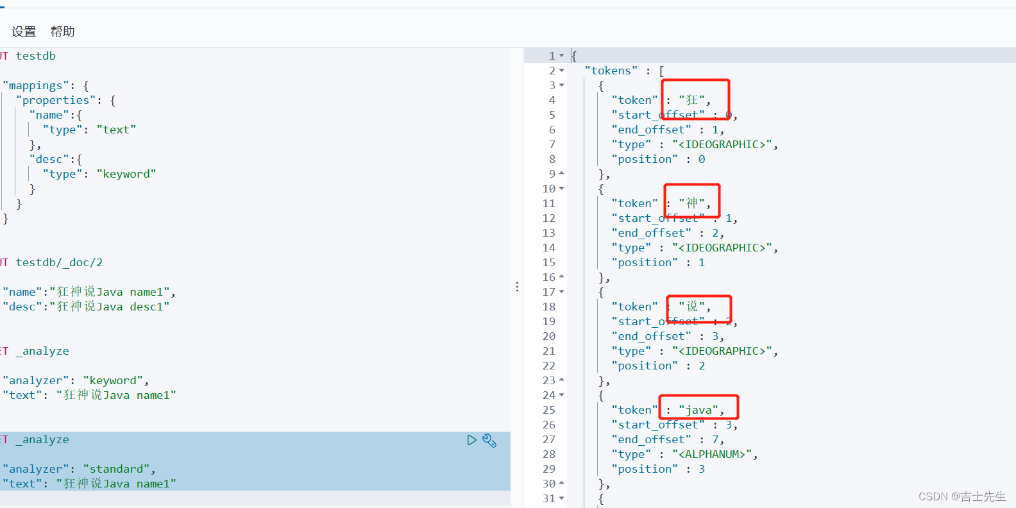Viewport: 1016px width, 508px height.
Task: Collapse the object starting on line 31
Action: [x=562, y=498]
